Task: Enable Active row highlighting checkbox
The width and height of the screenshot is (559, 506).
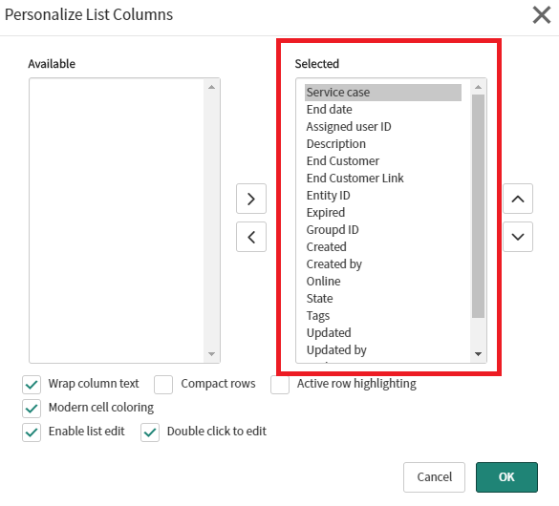Action: coord(280,384)
